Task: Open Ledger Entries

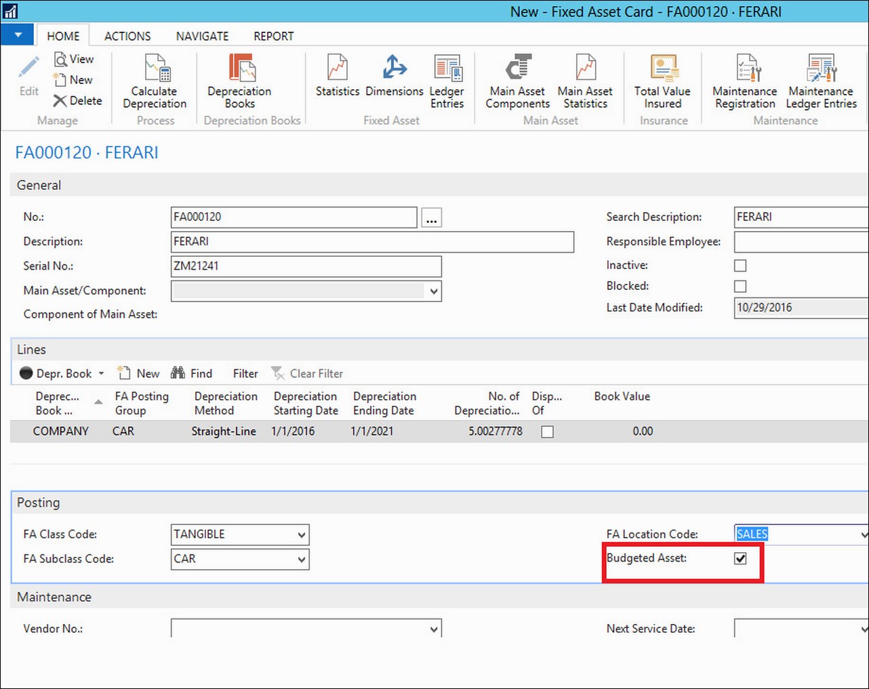Action: point(447,81)
